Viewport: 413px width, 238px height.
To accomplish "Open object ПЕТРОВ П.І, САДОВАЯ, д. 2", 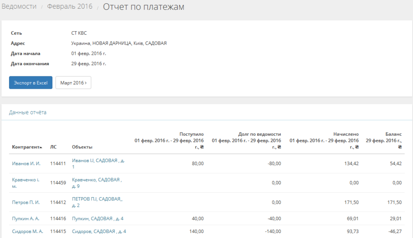I will (97, 199).
